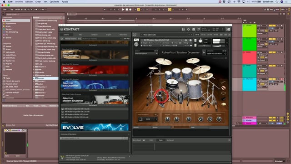Viewport: 291px width, 164px height.
Task: Click the floor tom on the drum kit
Action: click(195, 89)
